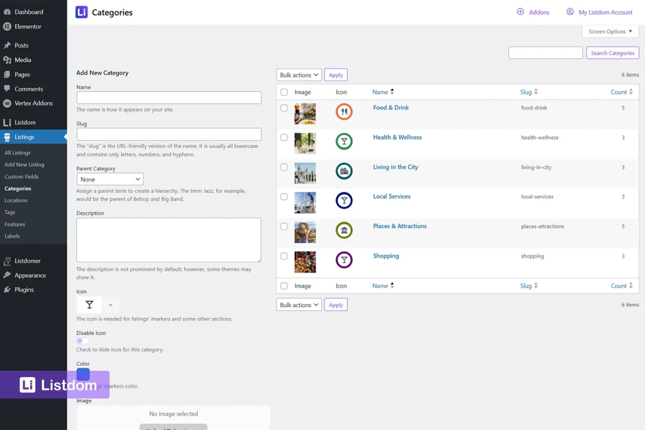Click the Comments icon in the admin sidebar
Viewport: 645px width, 430px height.
coord(8,87)
